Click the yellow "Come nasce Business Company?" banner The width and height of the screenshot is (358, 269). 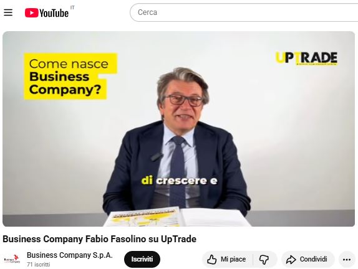(x=70, y=77)
